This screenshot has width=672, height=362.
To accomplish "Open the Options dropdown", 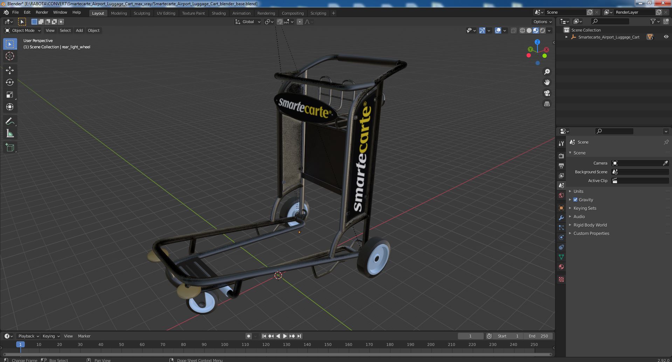I will [x=542, y=22].
